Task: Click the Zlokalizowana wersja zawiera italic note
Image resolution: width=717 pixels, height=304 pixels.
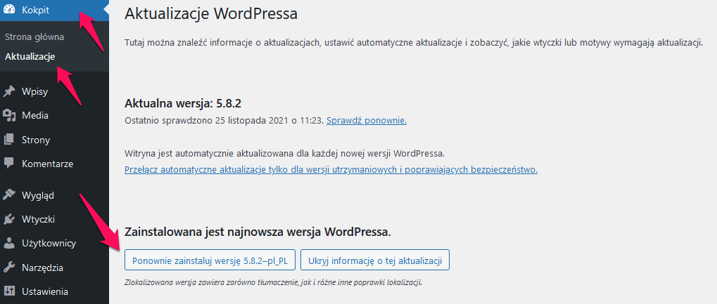Action: 274,282
